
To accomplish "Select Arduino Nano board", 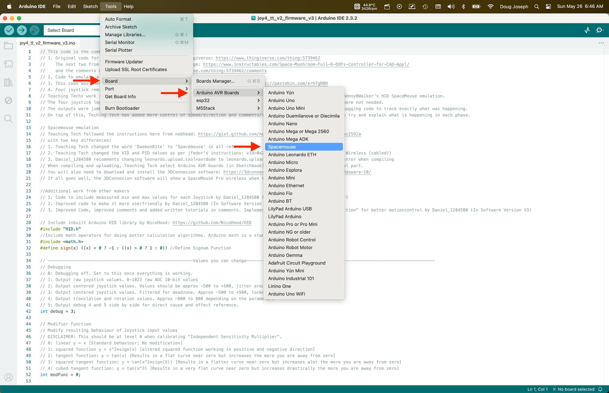I will click(x=304, y=124).
